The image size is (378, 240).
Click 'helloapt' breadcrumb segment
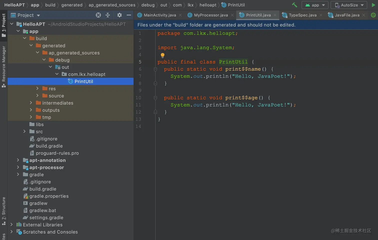[208, 5]
